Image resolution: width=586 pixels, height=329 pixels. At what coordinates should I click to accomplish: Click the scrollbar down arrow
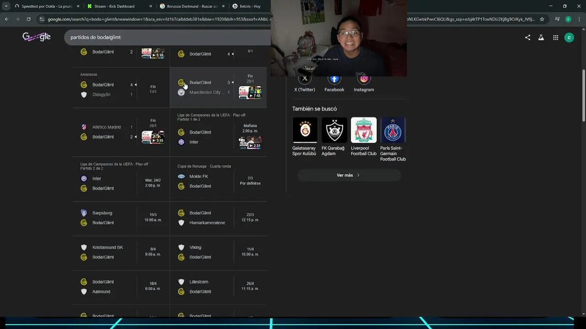pyautogui.click(x=583, y=314)
